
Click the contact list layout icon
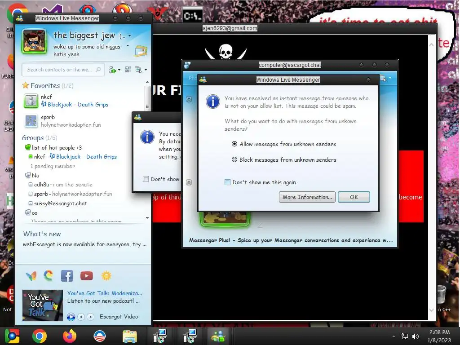pos(128,70)
